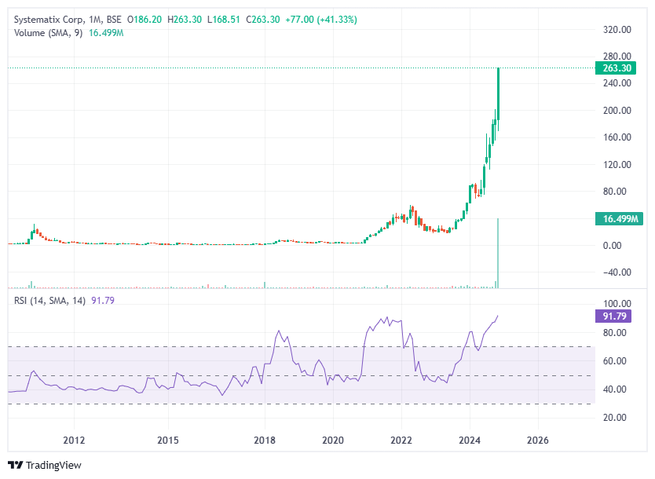Click the RSI (14, SMA, 14) indicator label
This screenshot has width=655, height=479.
point(49,301)
